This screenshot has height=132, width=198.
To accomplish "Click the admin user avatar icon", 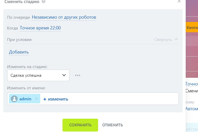I will [x=14, y=99].
